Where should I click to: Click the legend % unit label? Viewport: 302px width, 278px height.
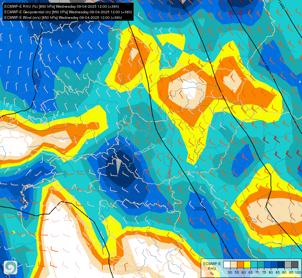212,274
